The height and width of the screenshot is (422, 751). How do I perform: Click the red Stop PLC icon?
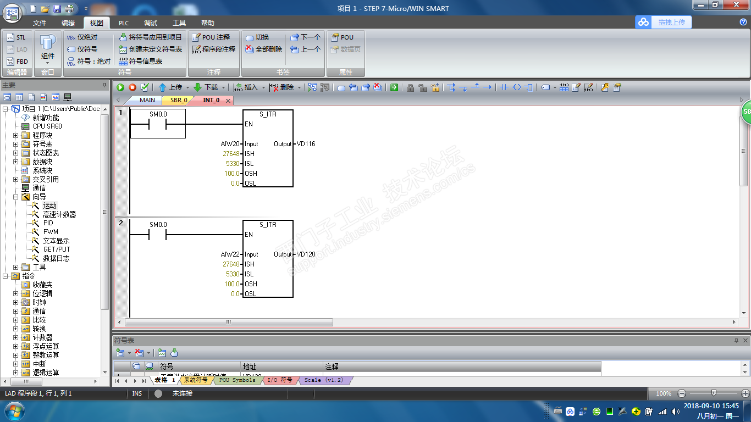point(132,87)
